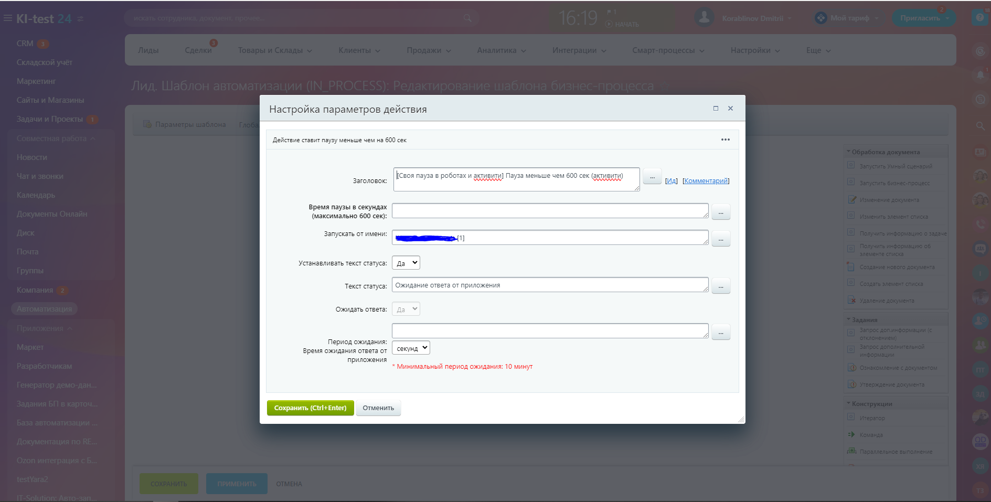Click the Отменить button
This screenshot has height=502, width=991.
(x=378, y=408)
